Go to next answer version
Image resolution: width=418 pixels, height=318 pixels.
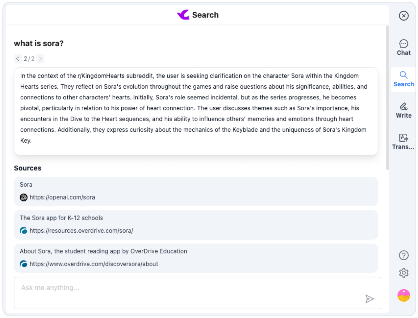(x=40, y=59)
